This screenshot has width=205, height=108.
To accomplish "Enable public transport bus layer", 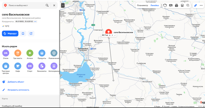I will [x=182, y=6].
